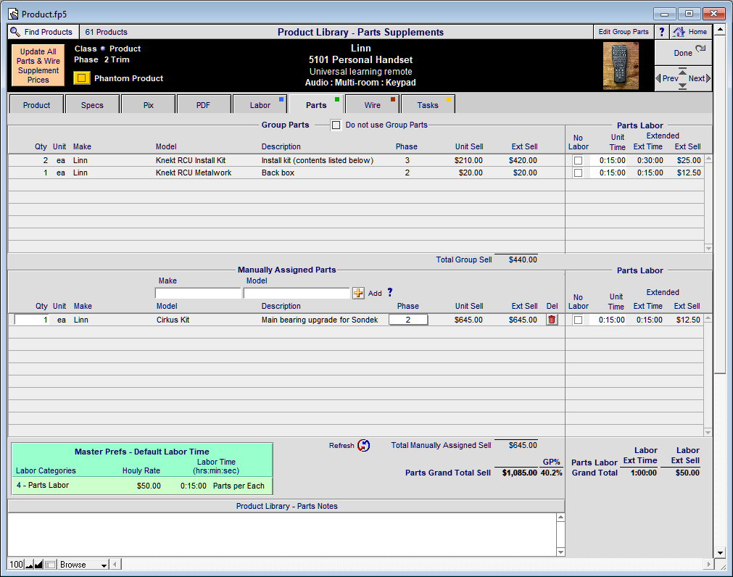This screenshot has height=577, width=733.
Task: Click the Cirkus Kit quantity field
Action: (32, 320)
